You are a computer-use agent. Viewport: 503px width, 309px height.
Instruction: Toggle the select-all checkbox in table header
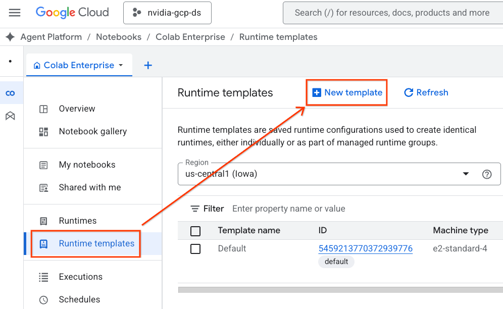click(195, 231)
